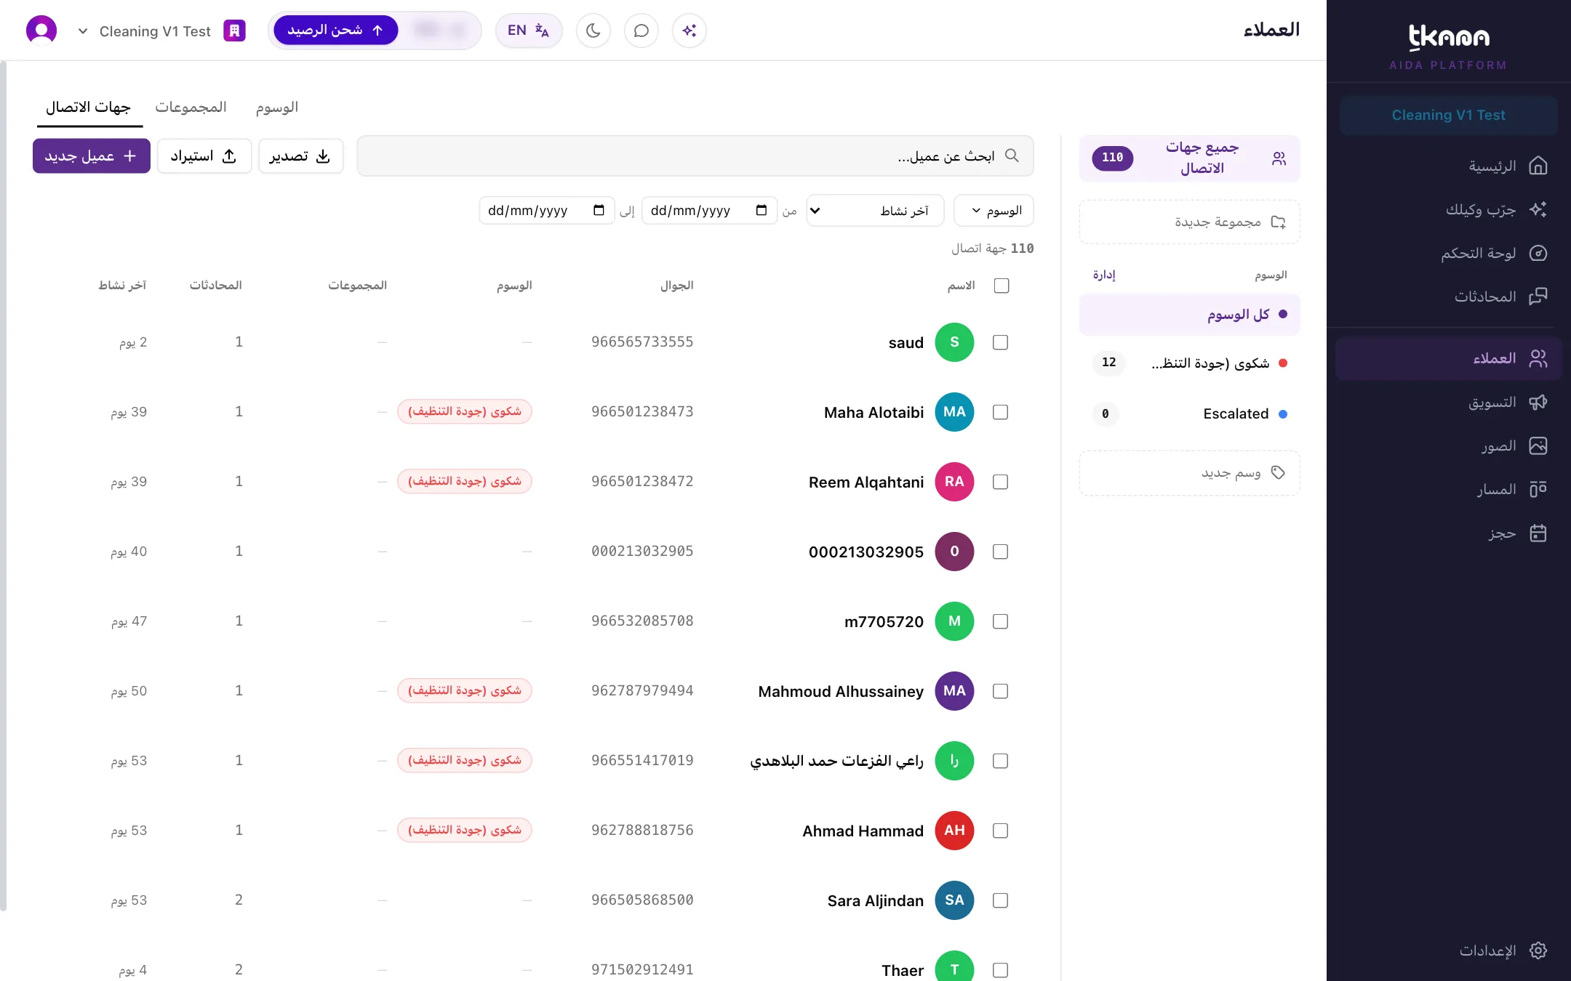The width and height of the screenshot is (1571, 981).
Task: Open لوحة التحكم dashboard sidebar item
Action: tap(1448, 254)
